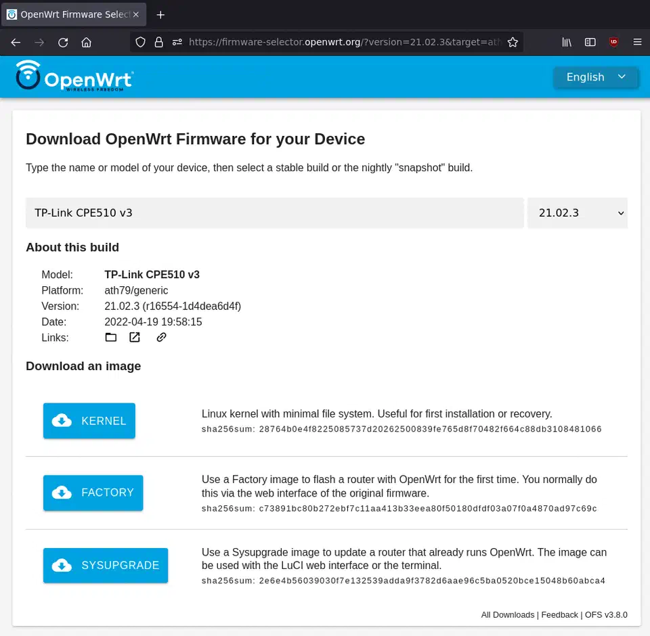Click the Download OpenWrt Firmware heading
The width and height of the screenshot is (650, 636).
click(195, 139)
